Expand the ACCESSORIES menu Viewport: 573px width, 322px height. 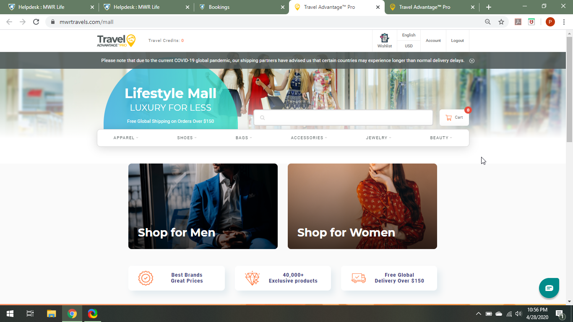309,138
